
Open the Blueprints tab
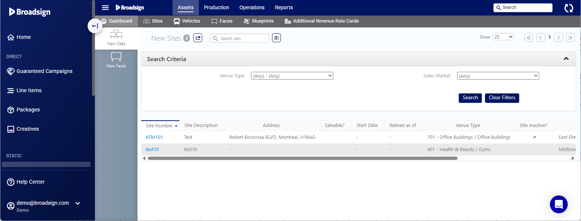(x=259, y=21)
